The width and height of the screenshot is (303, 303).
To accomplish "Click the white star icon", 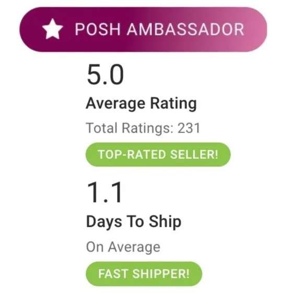I will tap(52, 29).
